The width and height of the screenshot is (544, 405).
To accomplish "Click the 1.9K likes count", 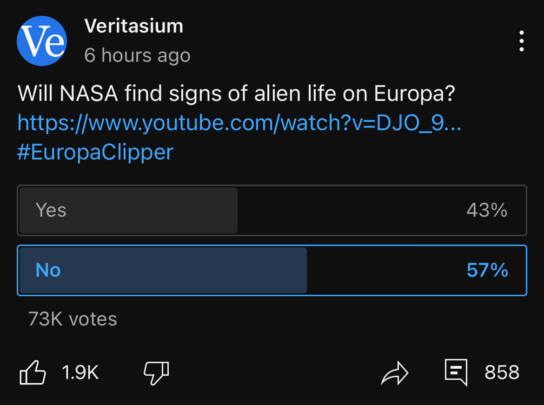I will click(80, 372).
